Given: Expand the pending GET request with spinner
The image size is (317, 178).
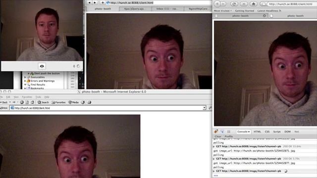Looking at the screenshot, I should 214,171.
